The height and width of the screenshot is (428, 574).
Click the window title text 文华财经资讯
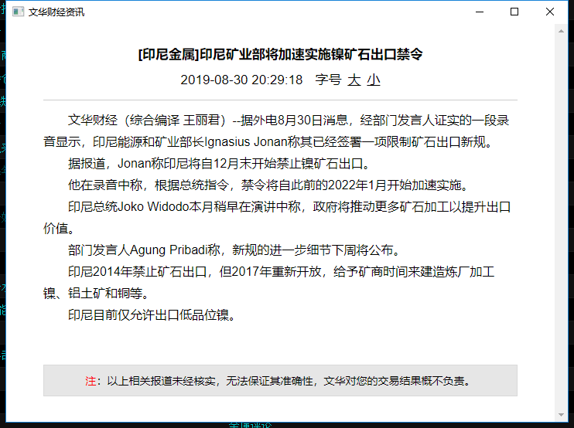(x=56, y=12)
